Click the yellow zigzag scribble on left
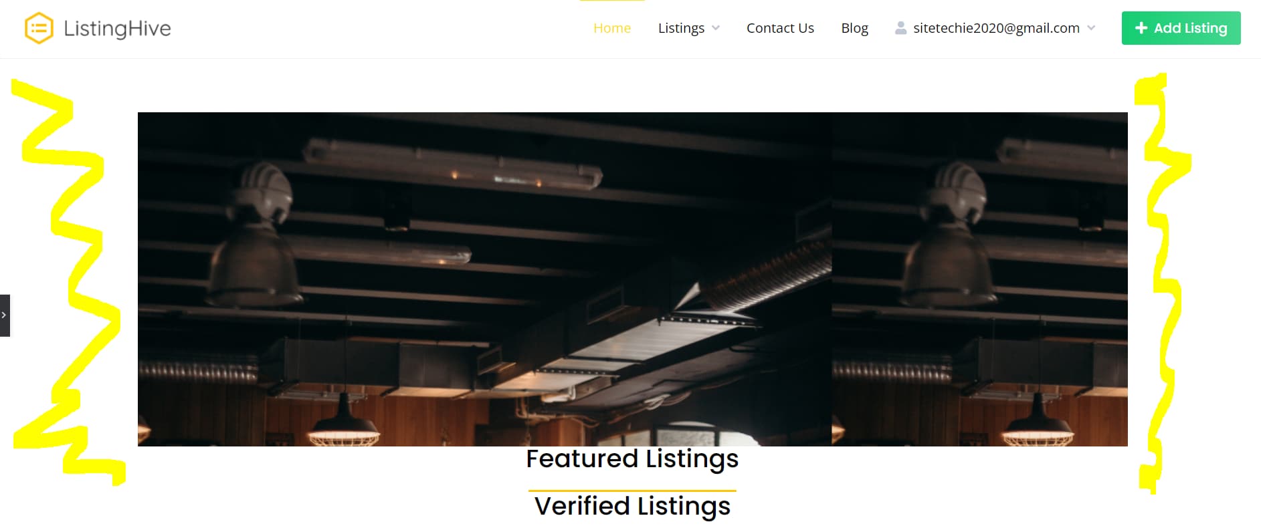Screen dimensions: 1261x526 67,281
